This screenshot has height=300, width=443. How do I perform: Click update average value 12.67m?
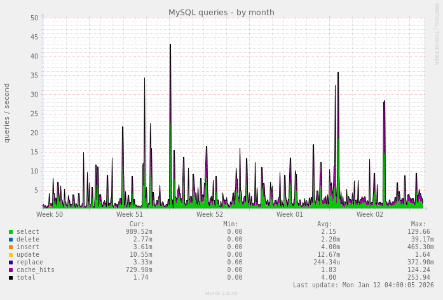329,254
